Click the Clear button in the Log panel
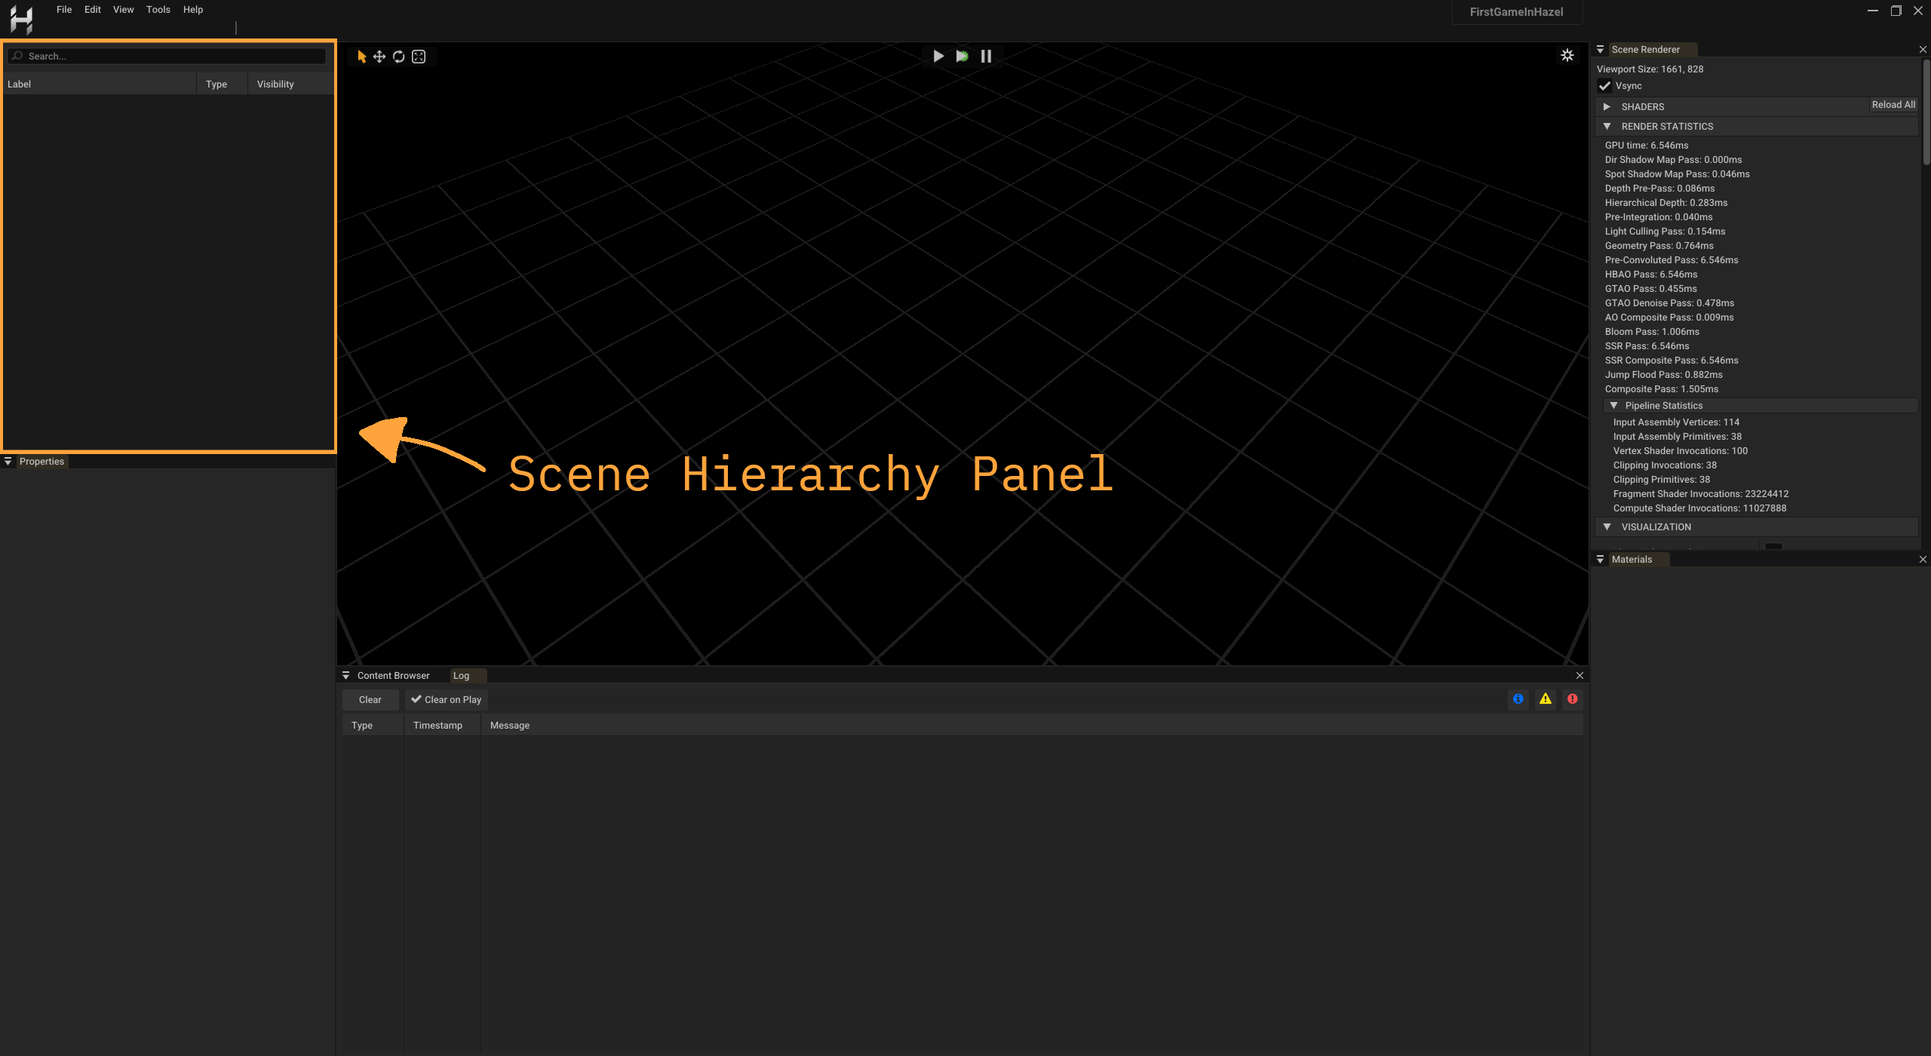 point(370,699)
